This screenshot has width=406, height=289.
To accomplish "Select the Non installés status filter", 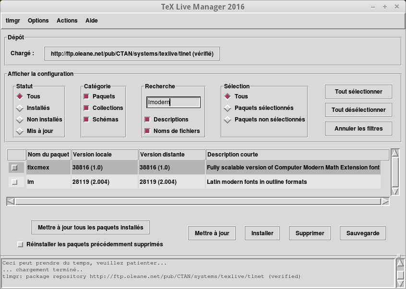I will pyautogui.click(x=20, y=120).
